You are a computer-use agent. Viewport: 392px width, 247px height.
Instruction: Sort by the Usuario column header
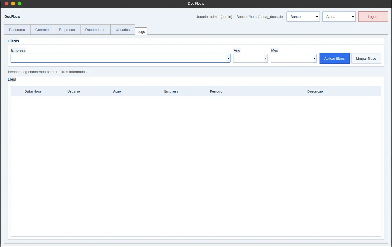coord(74,91)
